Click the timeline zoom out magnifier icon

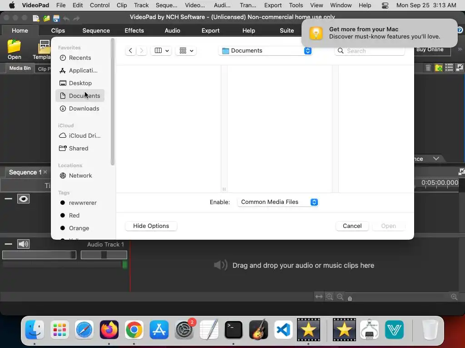click(340, 296)
